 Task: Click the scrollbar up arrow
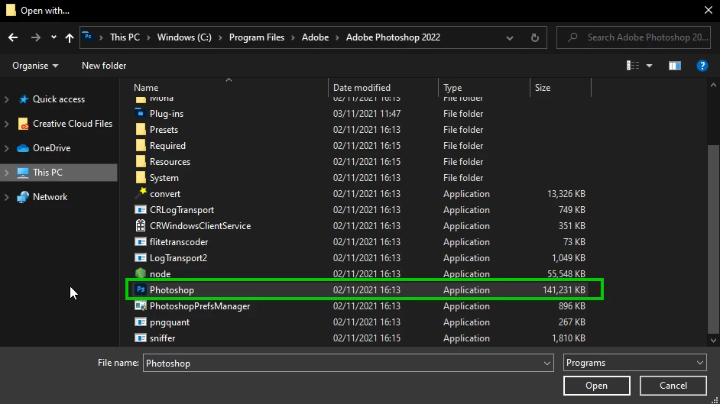(713, 85)
